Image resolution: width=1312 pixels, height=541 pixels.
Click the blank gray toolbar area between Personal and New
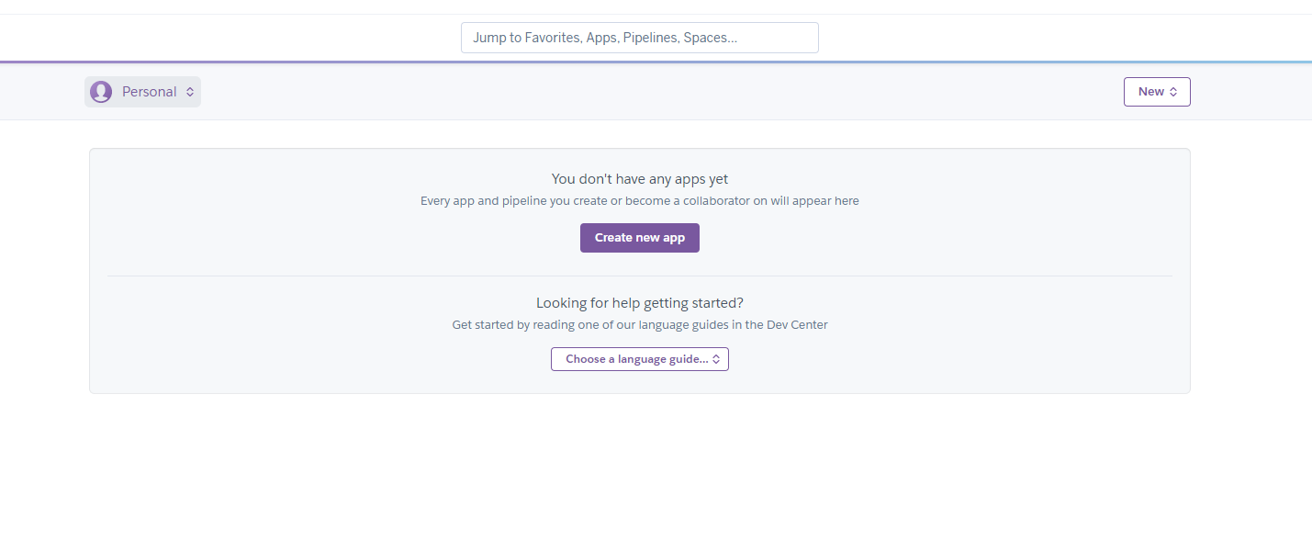pos(661,92)
